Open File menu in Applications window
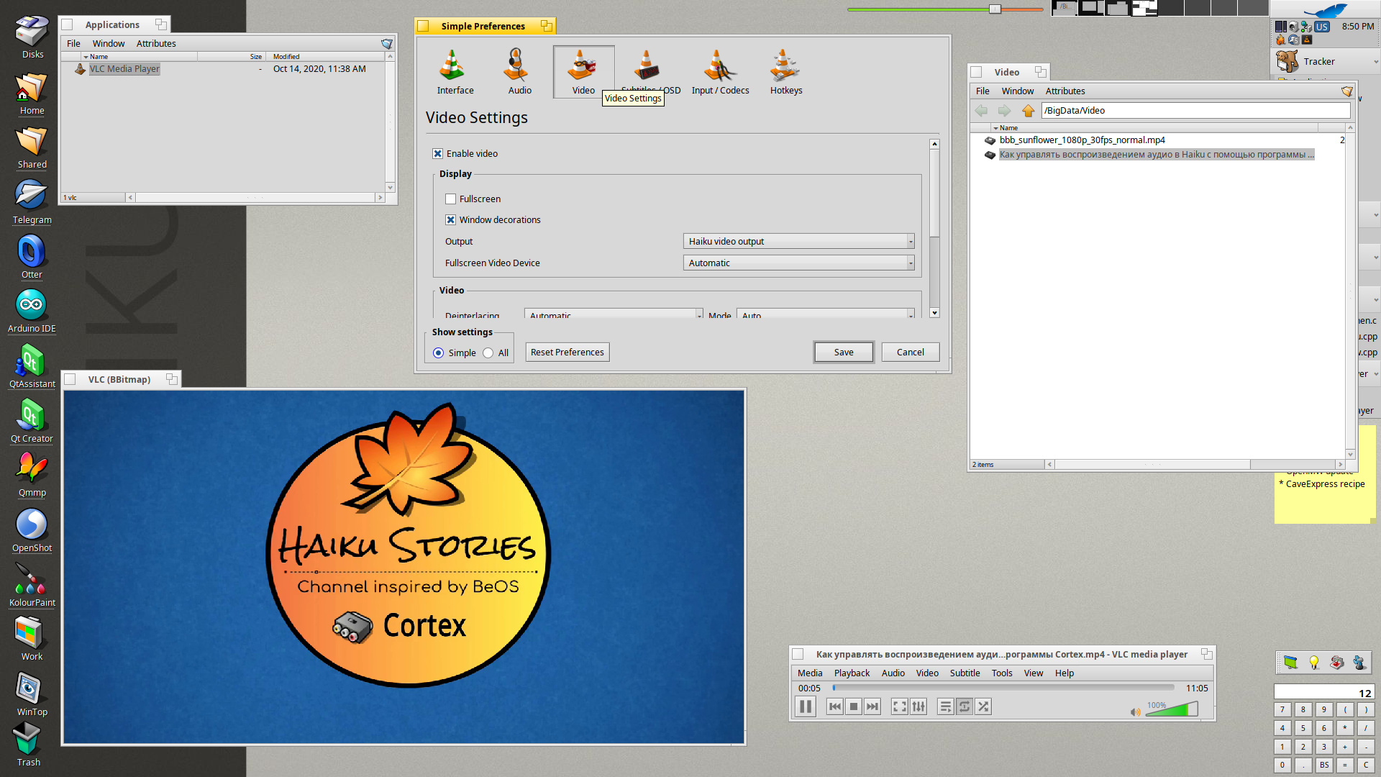Viewport: 1381px width, 777px height. (73, 44)
